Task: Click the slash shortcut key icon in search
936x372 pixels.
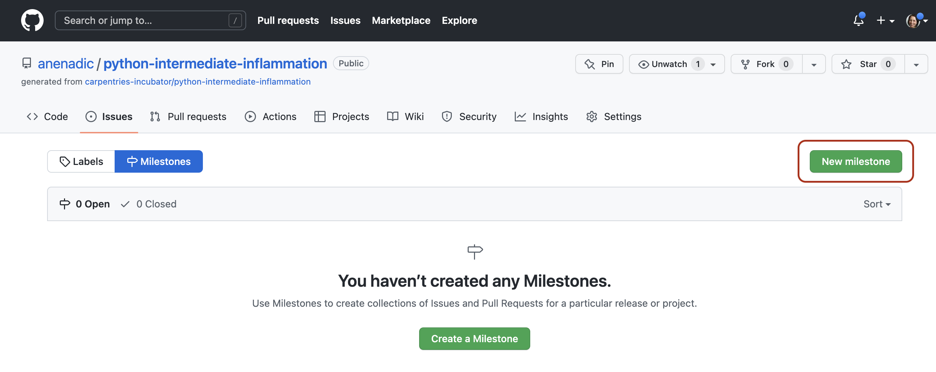Action: coord(235,20)
